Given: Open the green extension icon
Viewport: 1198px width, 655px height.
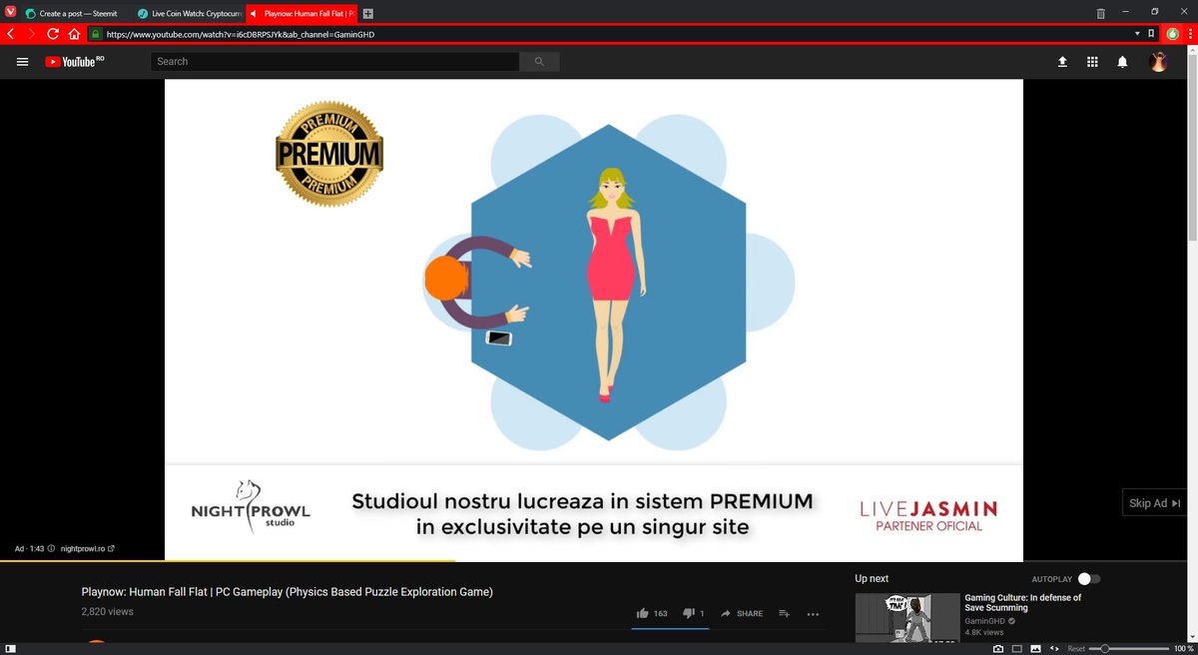Looking at the screenshot, I should click(1172, 33).
